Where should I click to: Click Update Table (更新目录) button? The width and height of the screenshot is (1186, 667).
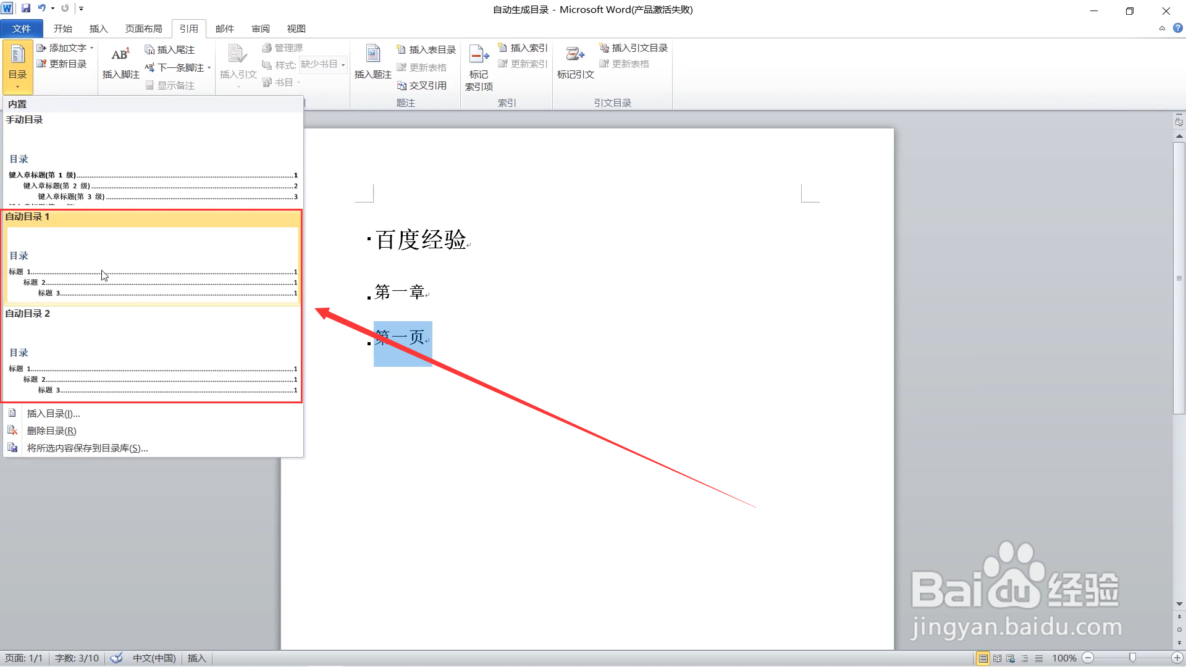pos(62,64)
